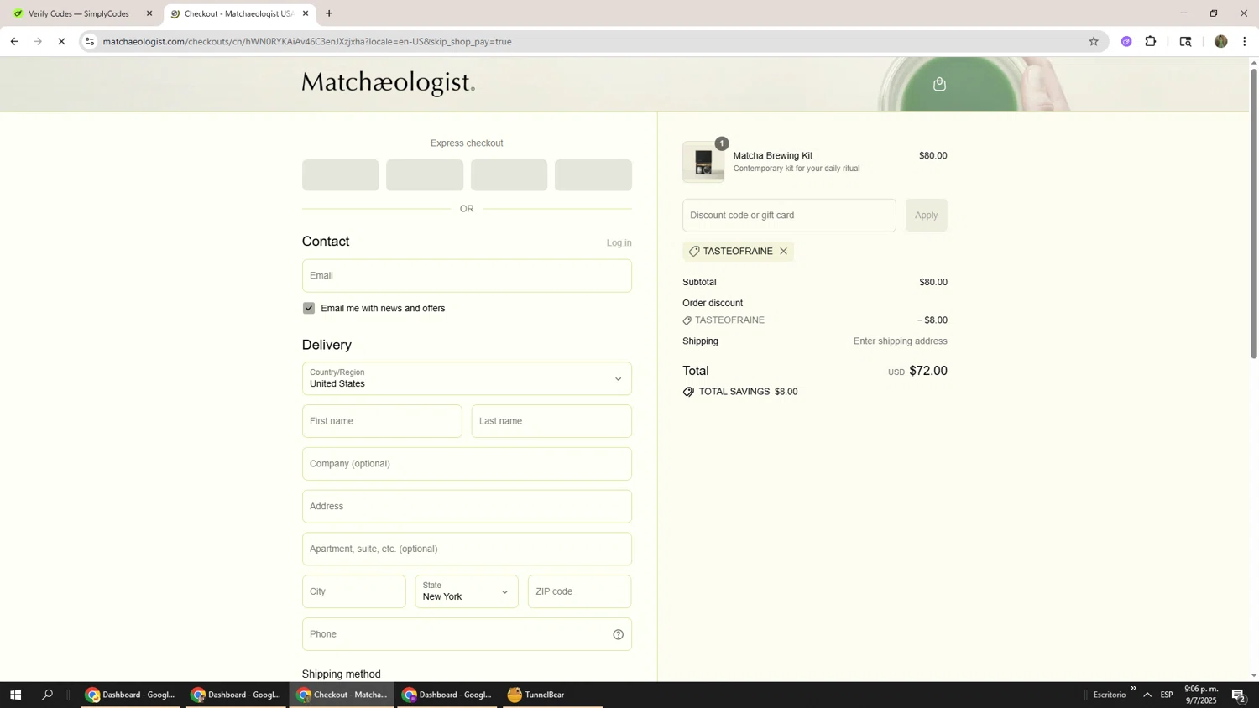Click the Log in link

coord(619,242)
